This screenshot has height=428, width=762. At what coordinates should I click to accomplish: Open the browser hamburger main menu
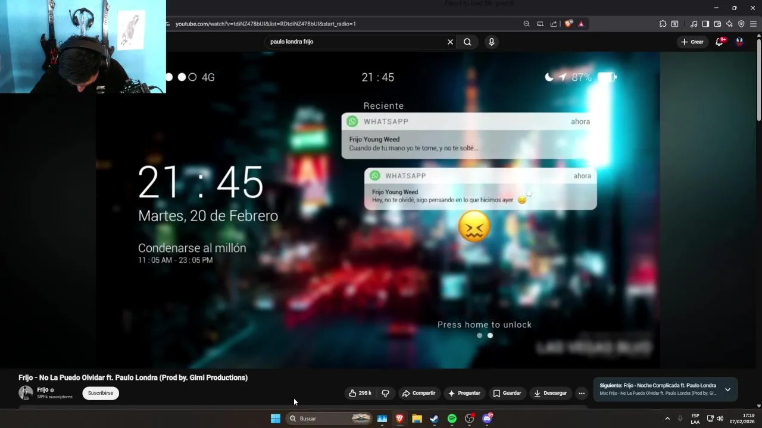click(x=753, y=24)
